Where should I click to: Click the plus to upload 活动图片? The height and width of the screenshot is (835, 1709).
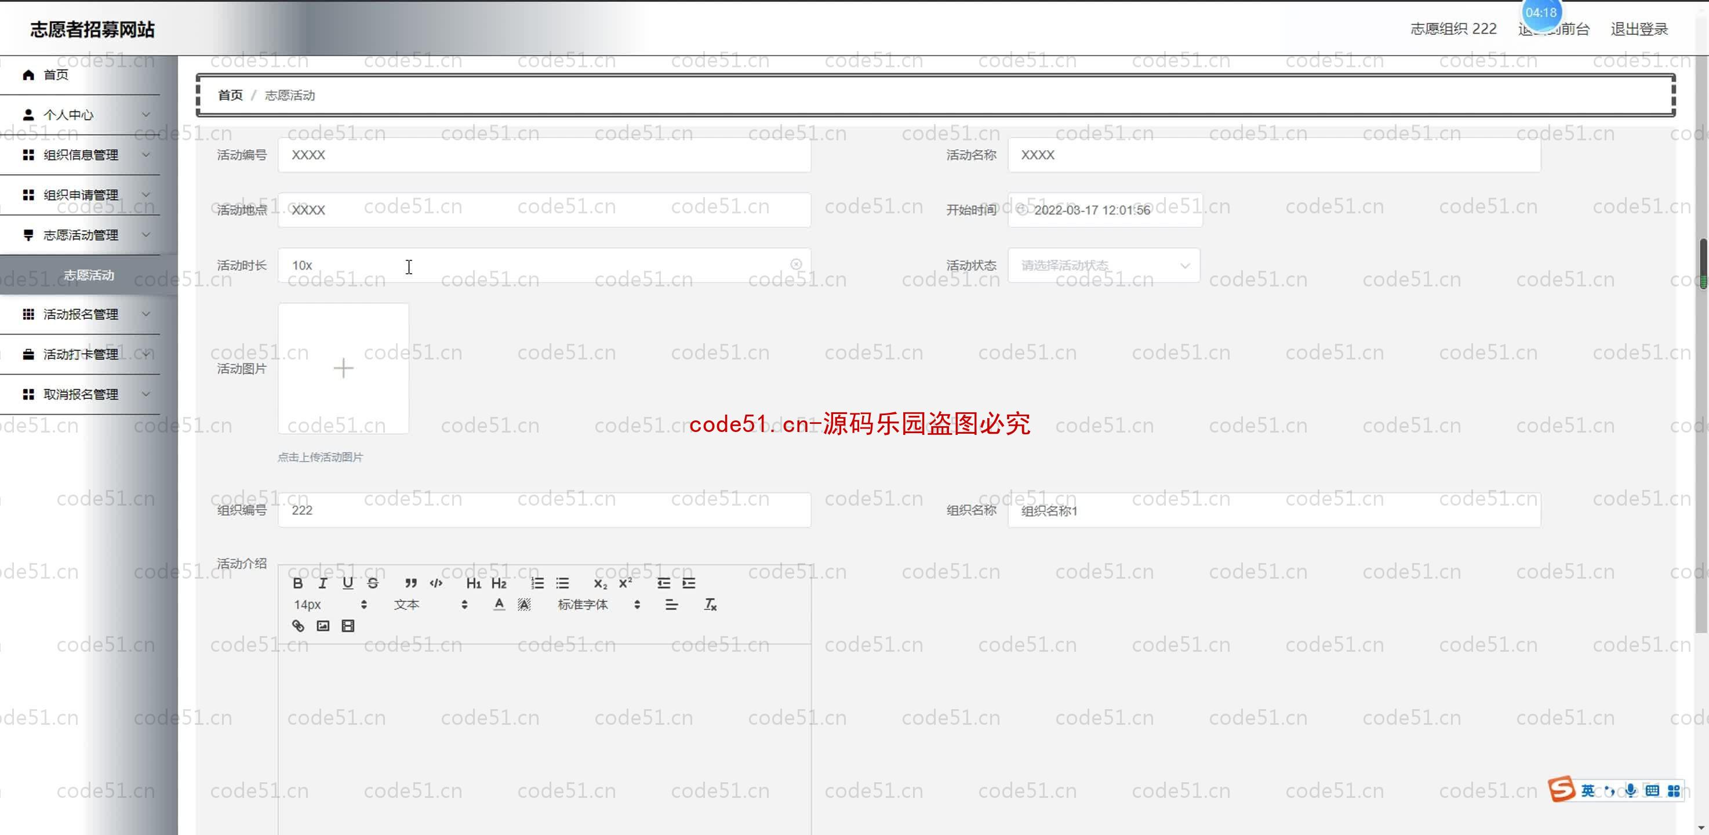[x=343, y=368]
